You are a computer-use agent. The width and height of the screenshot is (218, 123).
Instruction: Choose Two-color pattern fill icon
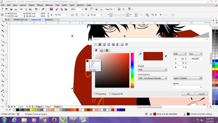tap(118, 45)
